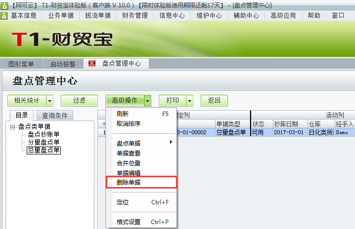
Task: Open the 高级应用 menu
Action: click(283, 16)
